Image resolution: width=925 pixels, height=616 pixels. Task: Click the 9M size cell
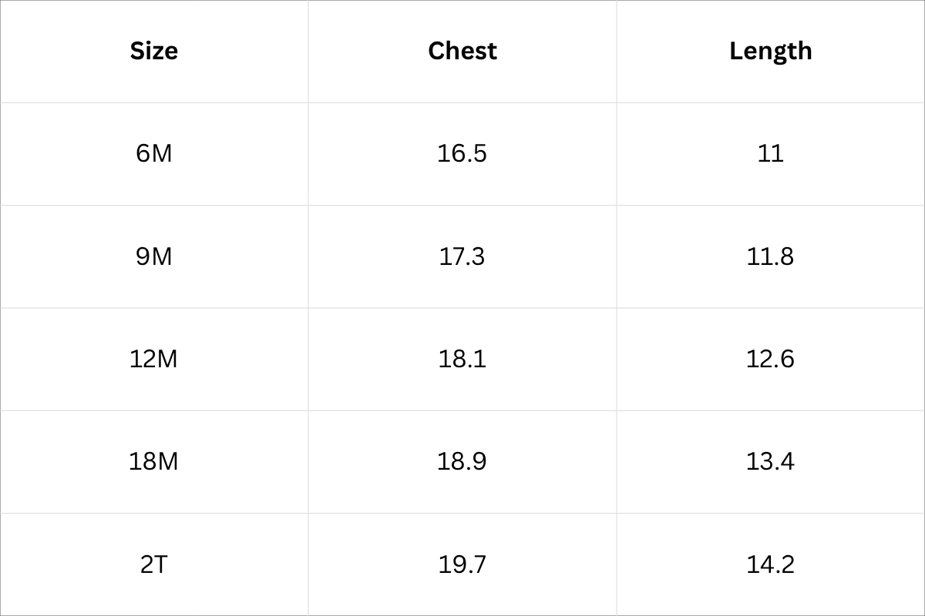click(154, 256)
